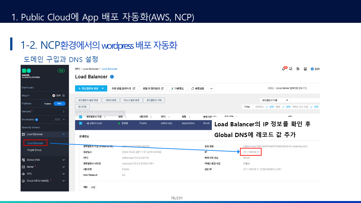Click the chat support icon beside the bell

290,69
